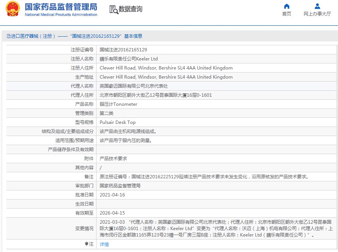Click the 产品技术要求 attachment value
Screen dimensions: 338x252
[113, 159]
